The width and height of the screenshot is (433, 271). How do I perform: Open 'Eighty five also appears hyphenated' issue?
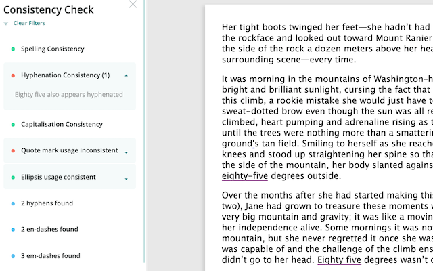tap(69, 95)
